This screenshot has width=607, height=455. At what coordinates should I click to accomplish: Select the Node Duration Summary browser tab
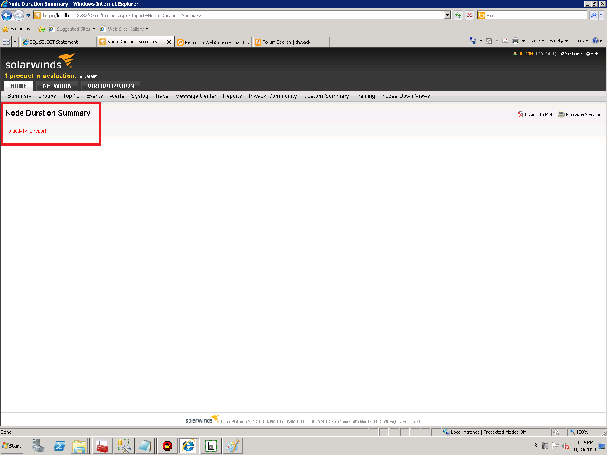pyautogui.click(x=132, y=42)
